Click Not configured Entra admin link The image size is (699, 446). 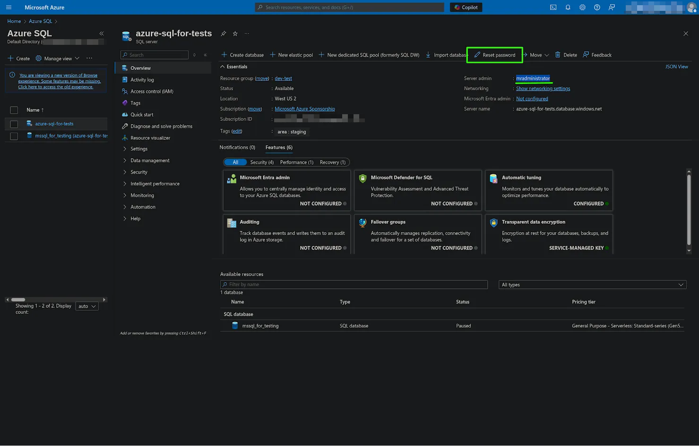[x=532, y=99]
